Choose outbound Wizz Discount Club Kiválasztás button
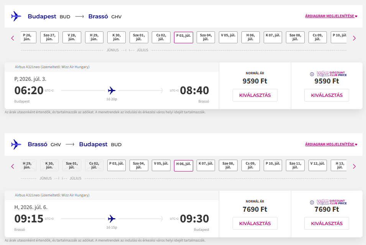Viewport: 366px width, 245px height. coord(327,95)
